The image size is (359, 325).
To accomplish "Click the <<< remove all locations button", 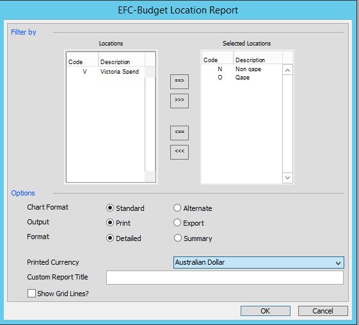I will coord(179,152).
